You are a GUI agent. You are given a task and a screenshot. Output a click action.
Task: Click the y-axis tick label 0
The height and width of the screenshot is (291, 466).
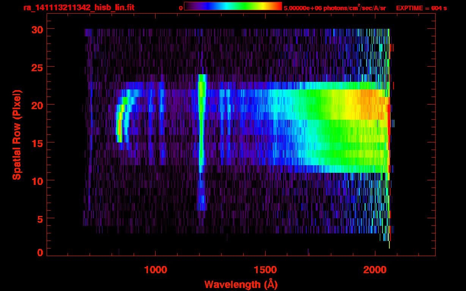[x=40, y=253]
